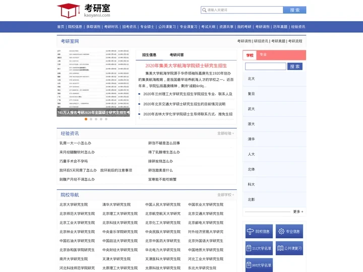Open the 专业信息 gear button
This screenshot has height=272, width=363.
click(289, 231)
